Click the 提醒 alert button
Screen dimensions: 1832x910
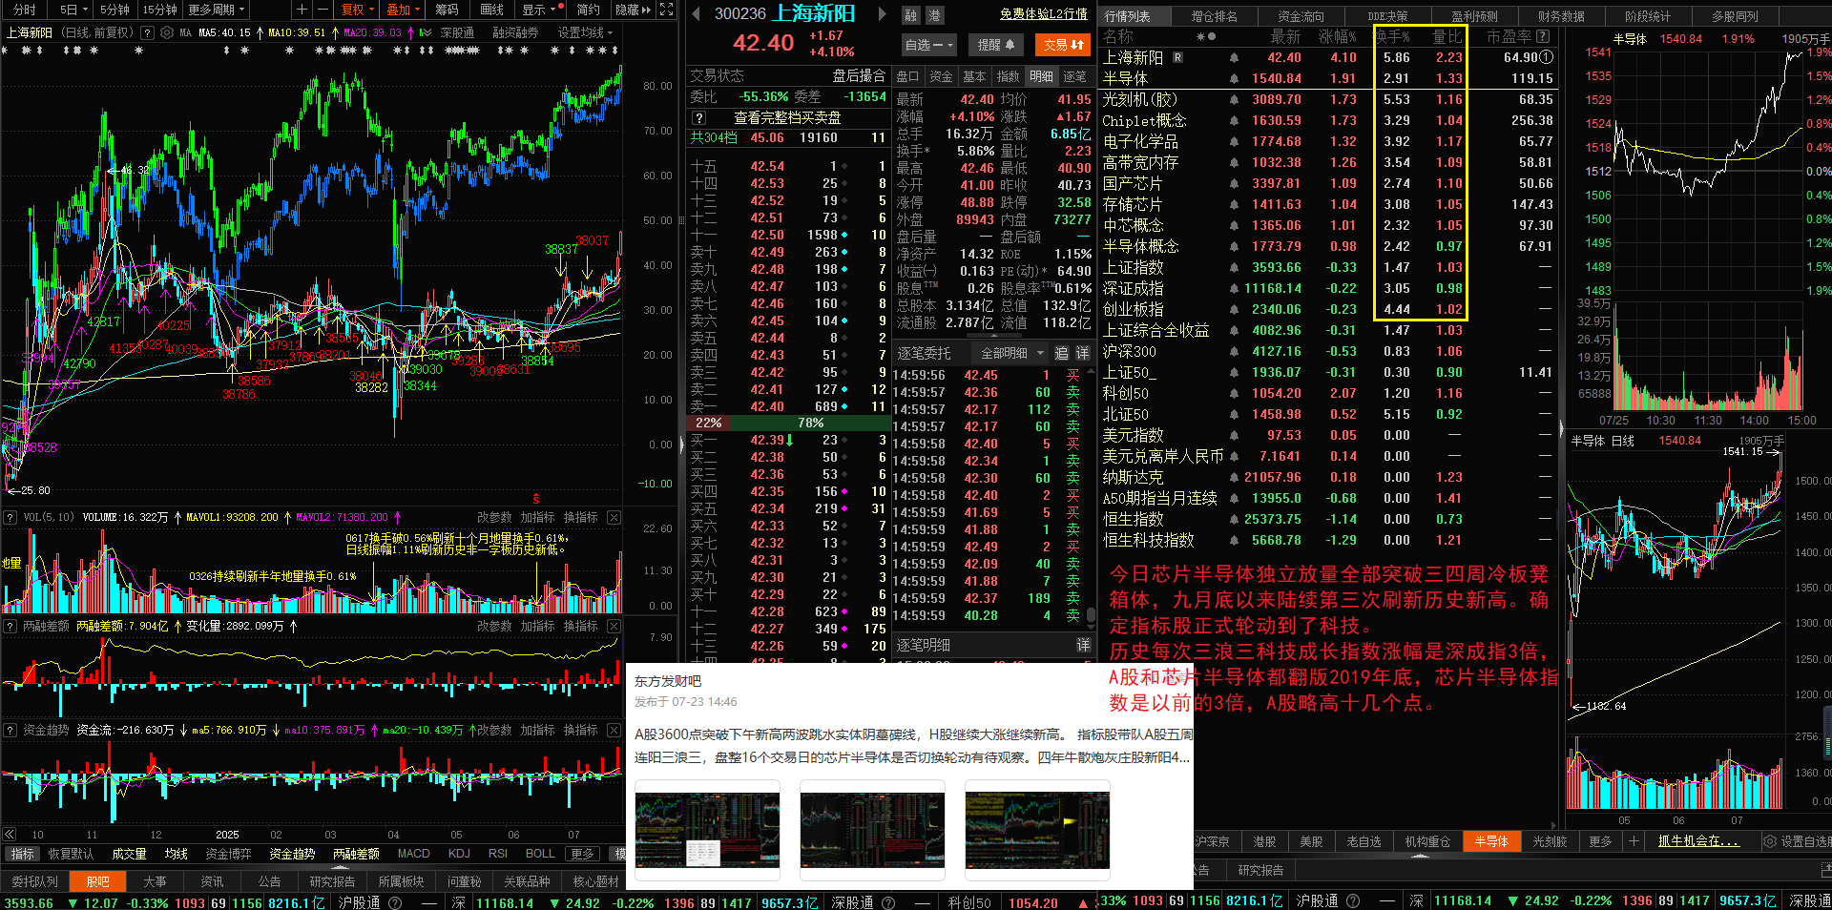point(995,45)
